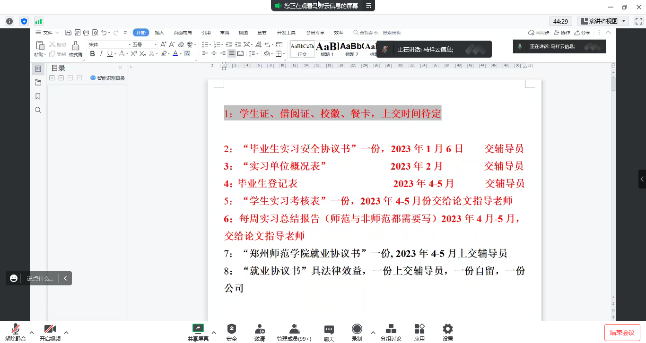Open Breakout Rooms icon
Image resolution: width=646 pixels, height=343 pixels.
391,329
